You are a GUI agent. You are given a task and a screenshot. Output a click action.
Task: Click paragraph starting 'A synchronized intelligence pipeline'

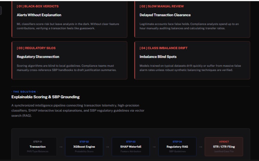[x=78, y=110]
